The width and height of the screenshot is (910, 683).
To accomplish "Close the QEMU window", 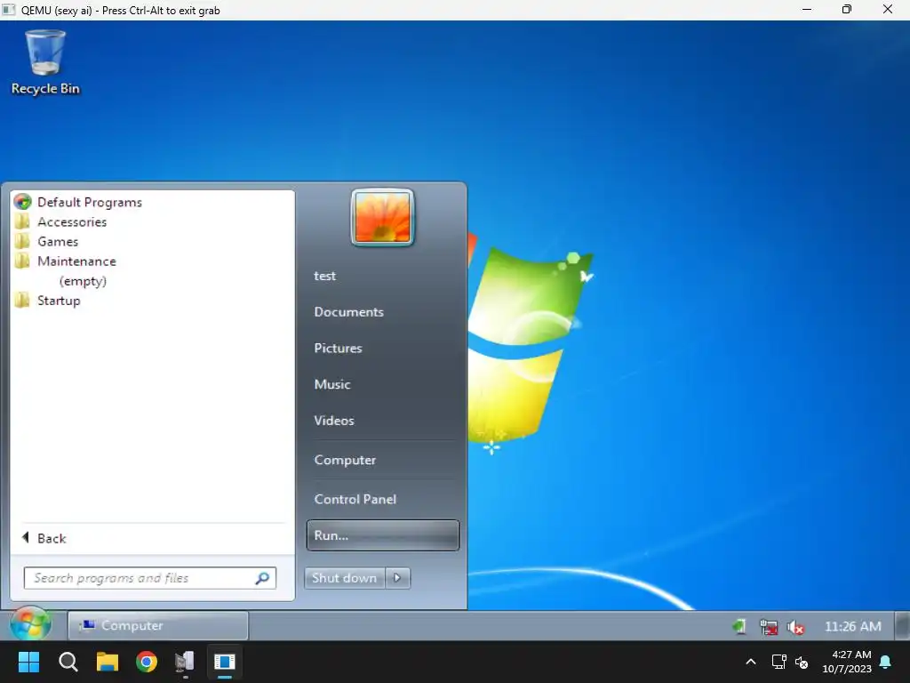I will [888, 9].
